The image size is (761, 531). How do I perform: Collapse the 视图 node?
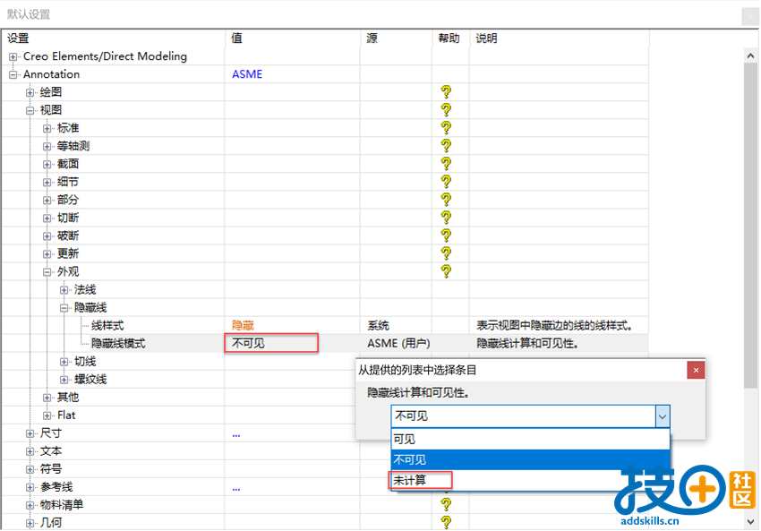(x=30, y=111)
